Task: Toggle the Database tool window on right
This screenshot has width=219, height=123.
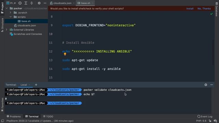Action: tap(217, 9)
